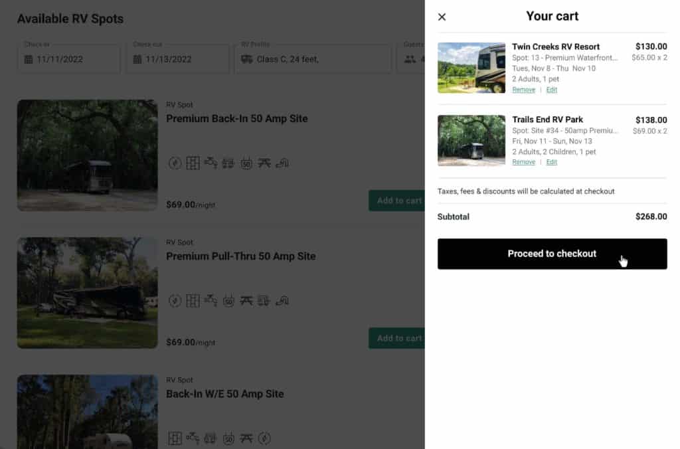Screen dimensions: 680x449
Task: Click the water faucet icon on Premium Back-In site
Action: pos(211,163)
